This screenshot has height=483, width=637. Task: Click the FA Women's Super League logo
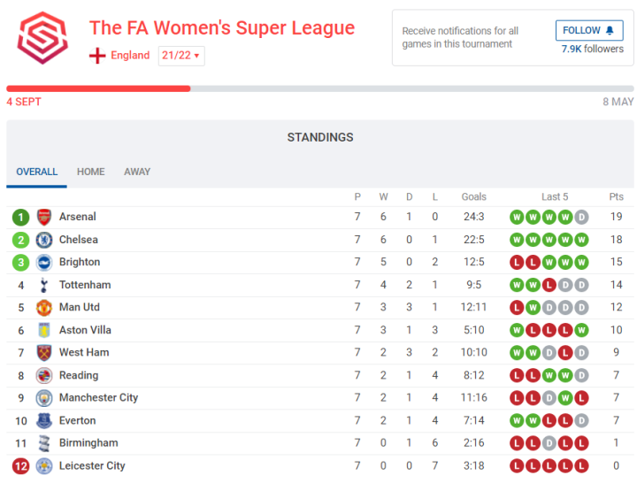pyautogui.click(x=42, y=38)
